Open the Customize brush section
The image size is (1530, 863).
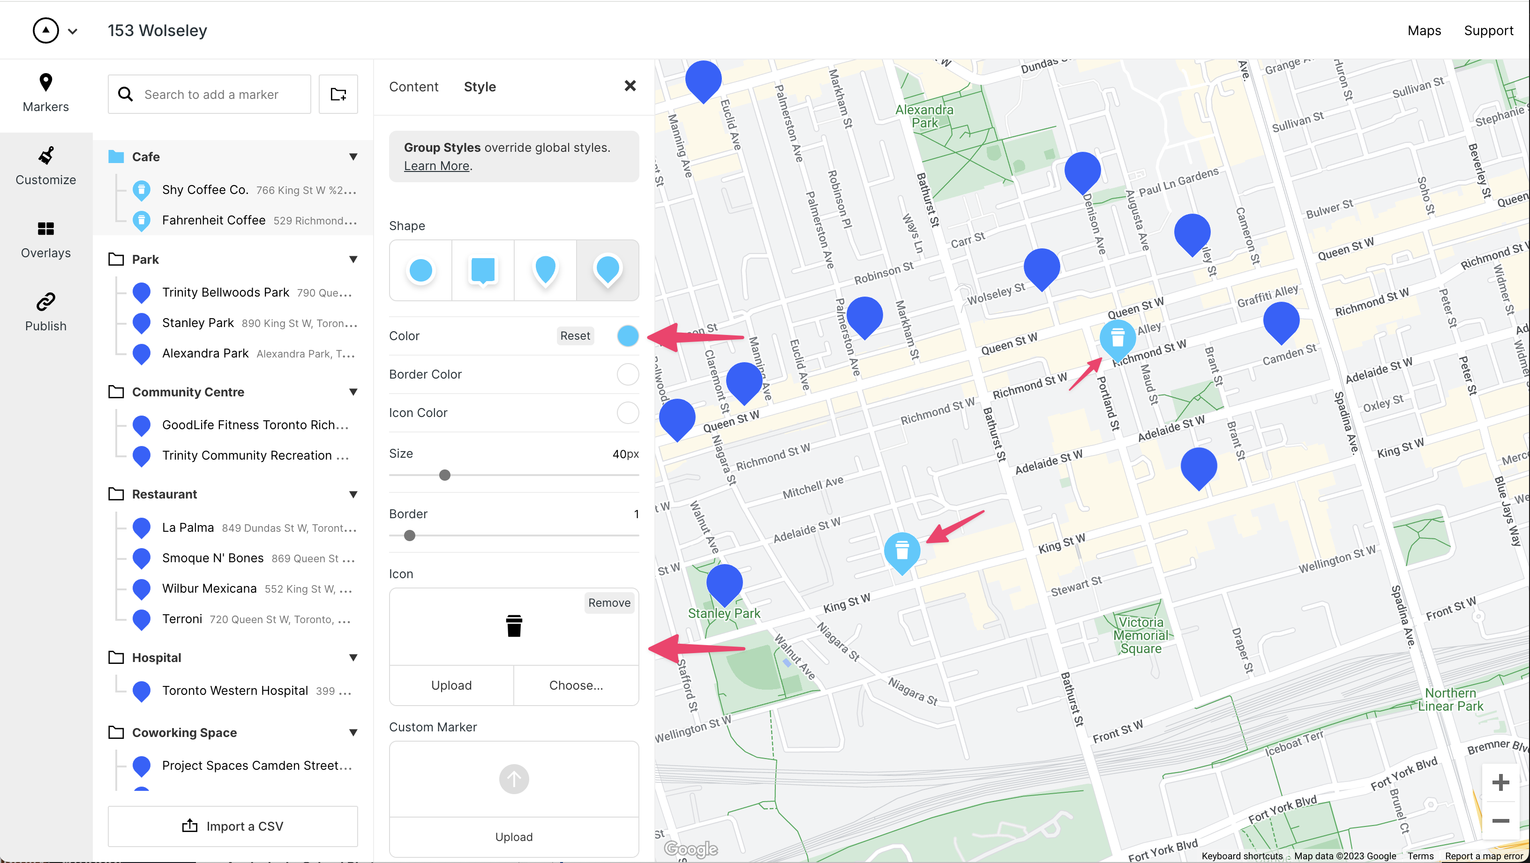tap(46, 167)
